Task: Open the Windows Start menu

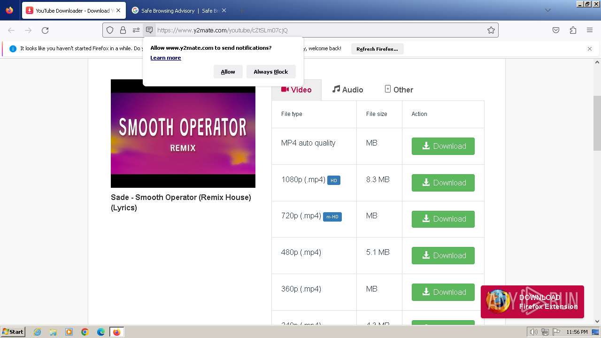Action: [x=13, y=331]
